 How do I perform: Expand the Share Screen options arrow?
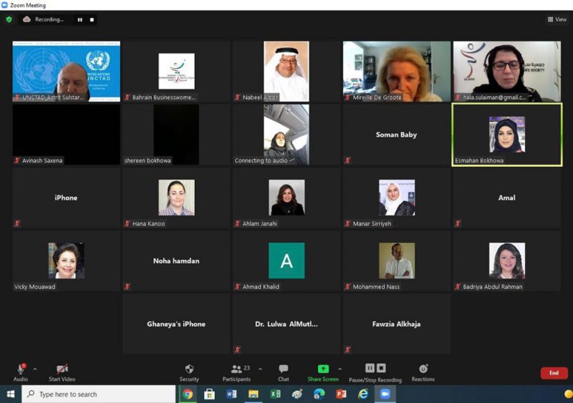click(340, 369)
